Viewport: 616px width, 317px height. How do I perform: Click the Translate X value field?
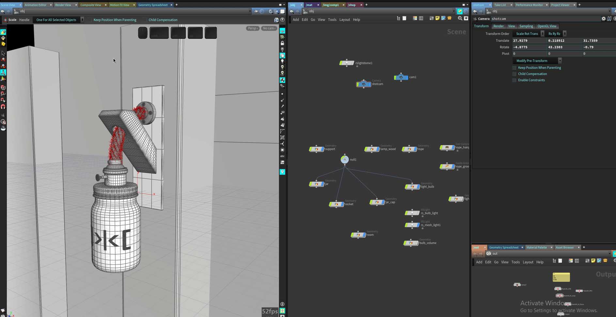529,41
